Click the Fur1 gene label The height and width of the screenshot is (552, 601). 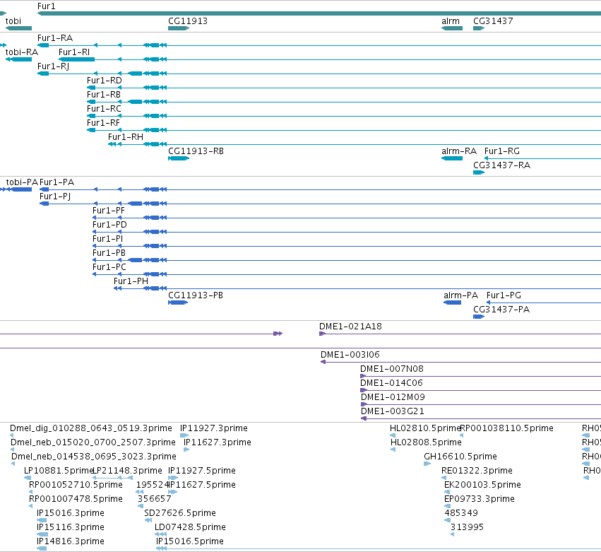pos(47,6)
